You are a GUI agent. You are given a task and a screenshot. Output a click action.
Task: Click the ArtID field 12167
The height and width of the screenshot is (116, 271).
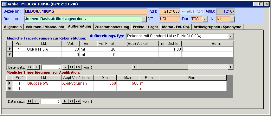[226, 12]
